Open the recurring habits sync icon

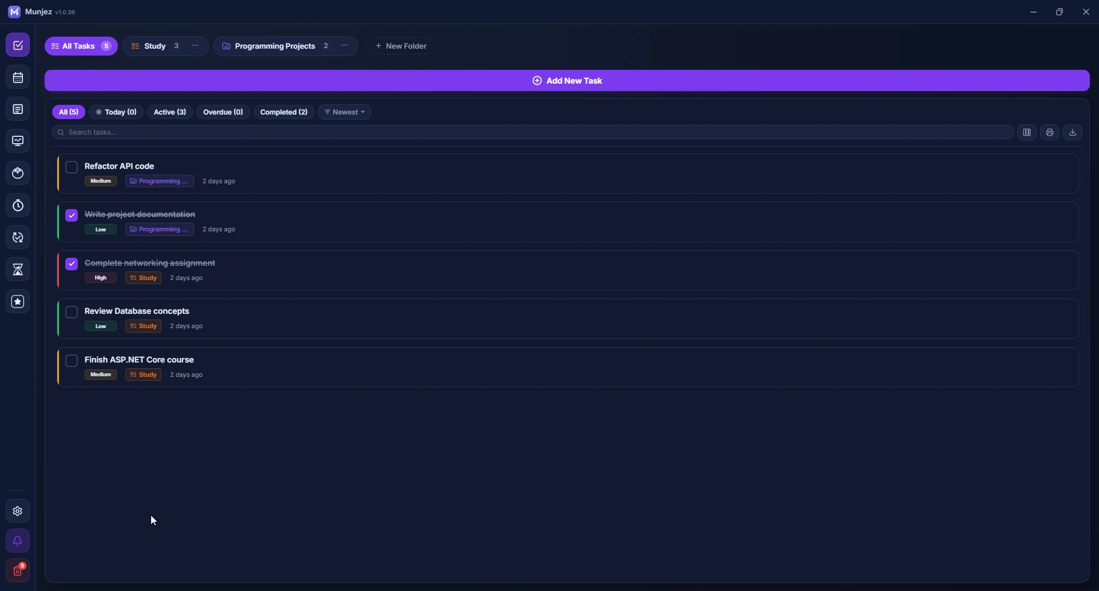[x=18, y=238]
